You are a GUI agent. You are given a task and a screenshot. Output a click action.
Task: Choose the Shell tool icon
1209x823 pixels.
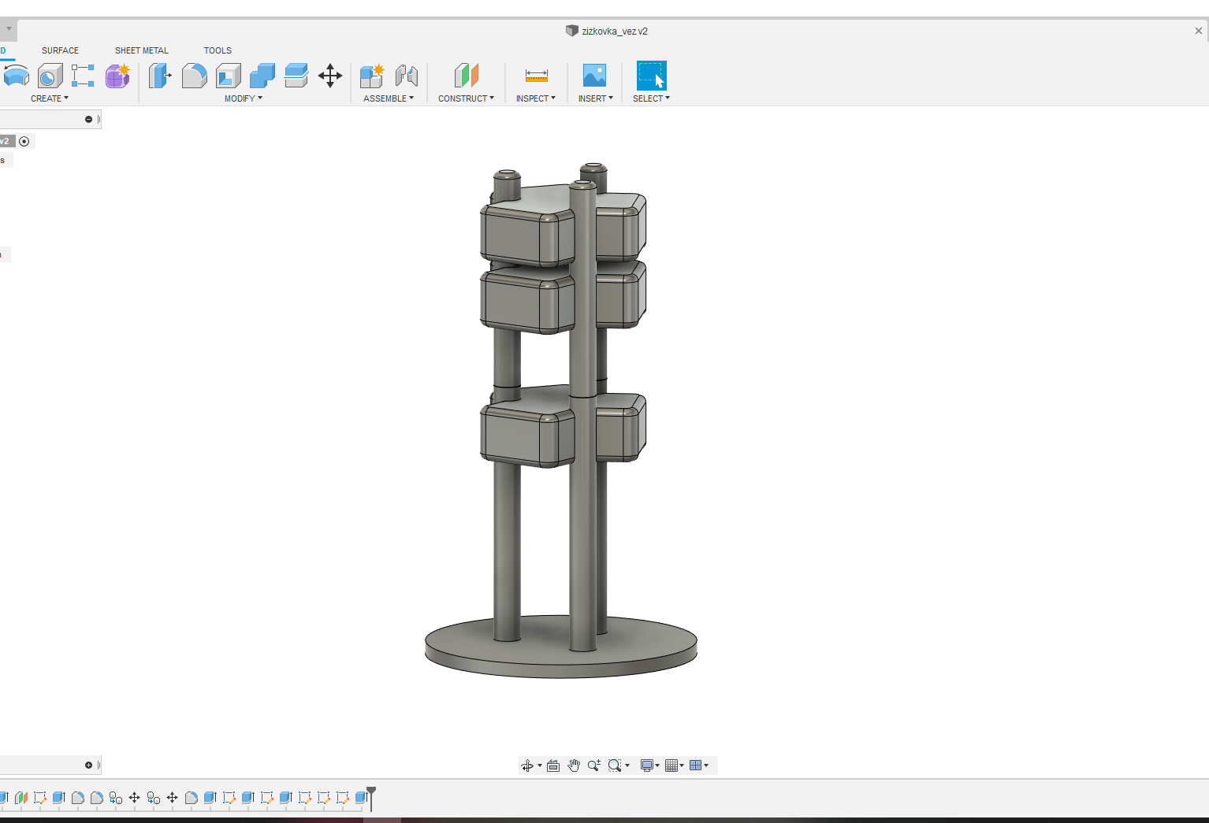point(229,76)
